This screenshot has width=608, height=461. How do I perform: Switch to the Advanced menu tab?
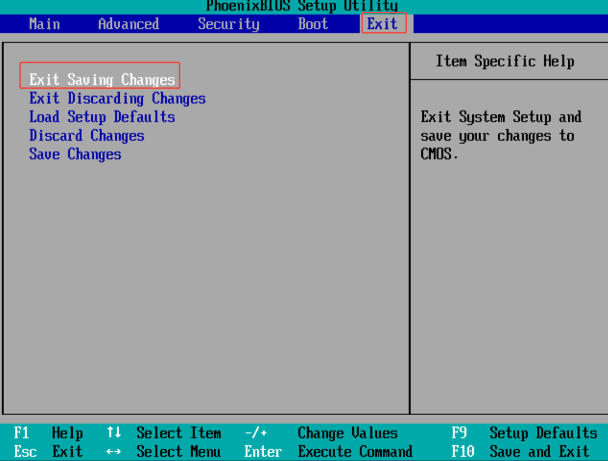pos(129,24)
